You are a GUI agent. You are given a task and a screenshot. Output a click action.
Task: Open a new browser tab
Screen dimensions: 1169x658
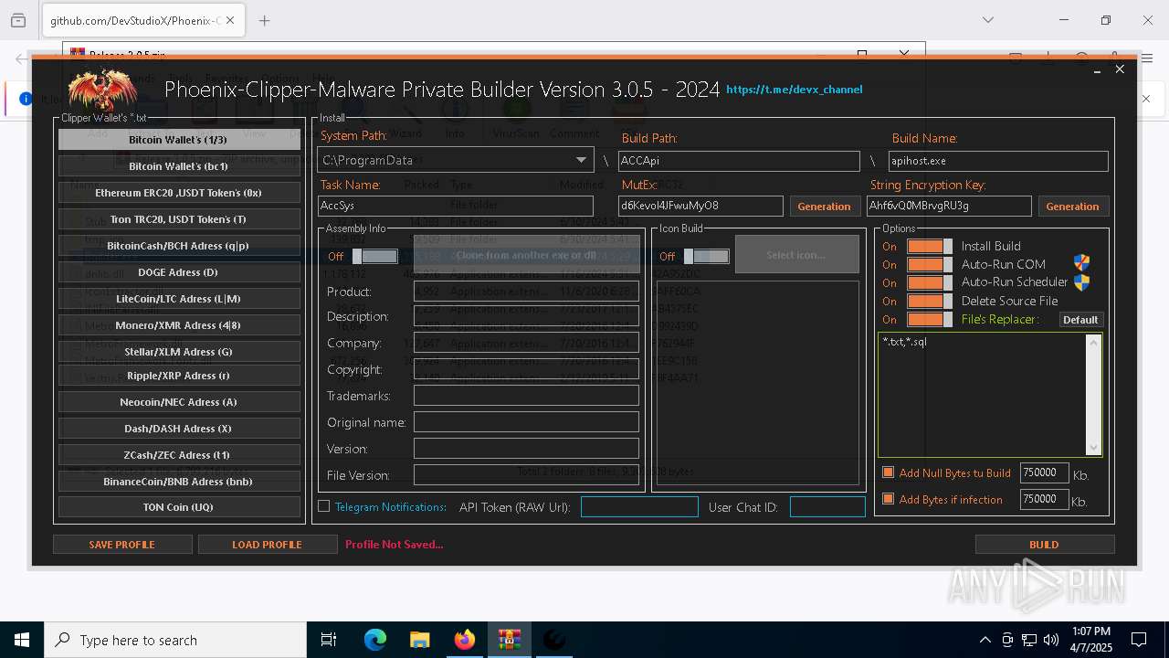pos(265,20)
